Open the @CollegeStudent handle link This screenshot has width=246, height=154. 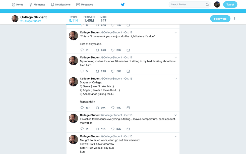click(31, 21)
